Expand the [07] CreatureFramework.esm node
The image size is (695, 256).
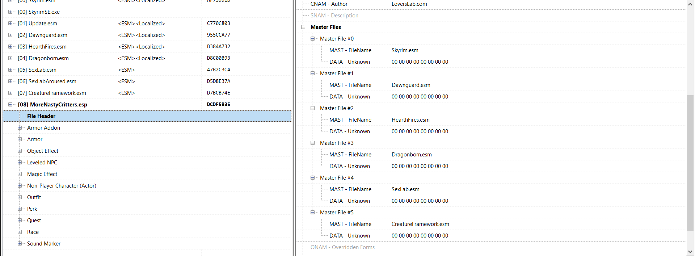tap(10, 93)
